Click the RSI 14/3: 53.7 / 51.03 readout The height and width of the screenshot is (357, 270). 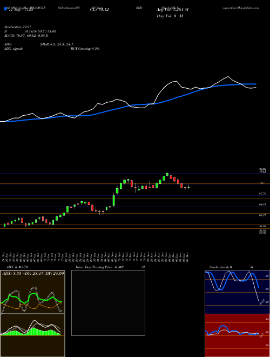(30, 31)
